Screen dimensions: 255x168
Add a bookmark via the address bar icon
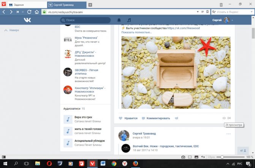[x=207, y=12]
